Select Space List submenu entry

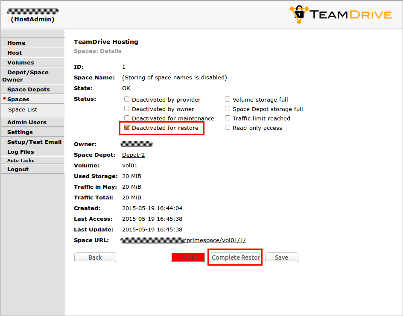click(23, 110)
